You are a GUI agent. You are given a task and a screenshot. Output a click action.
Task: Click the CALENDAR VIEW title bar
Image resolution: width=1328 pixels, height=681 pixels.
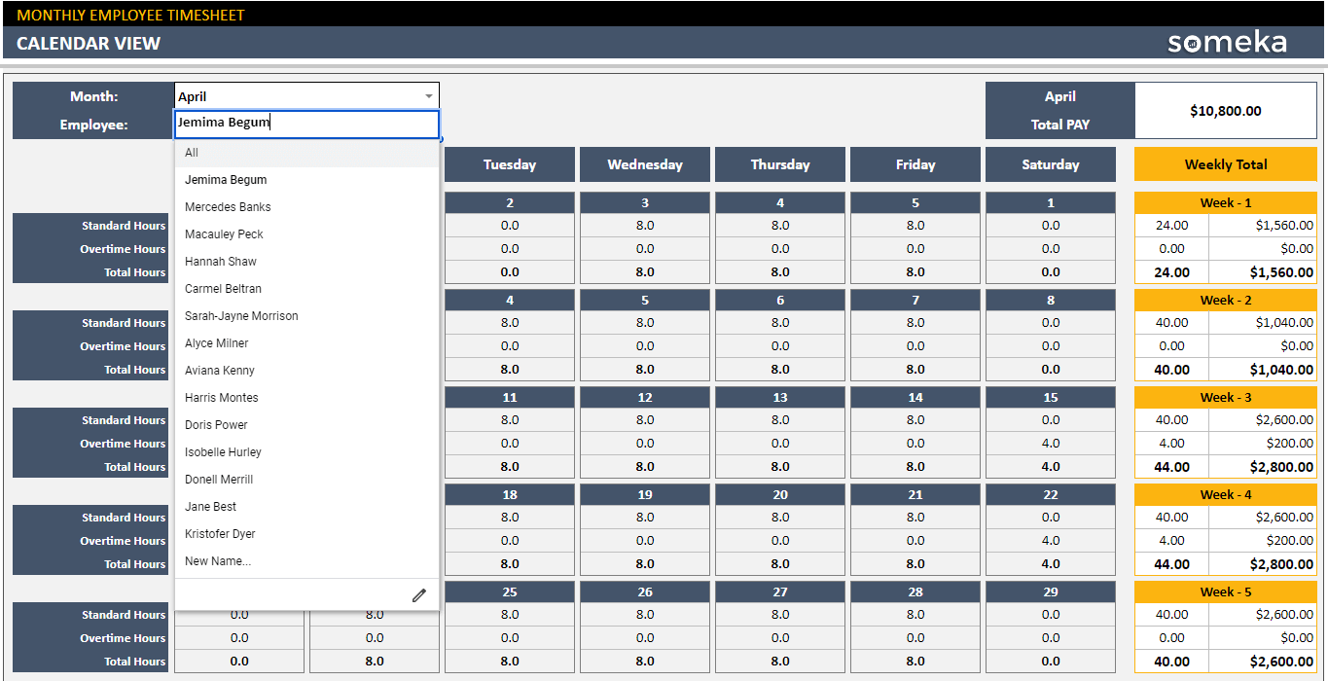click(88, 43)
